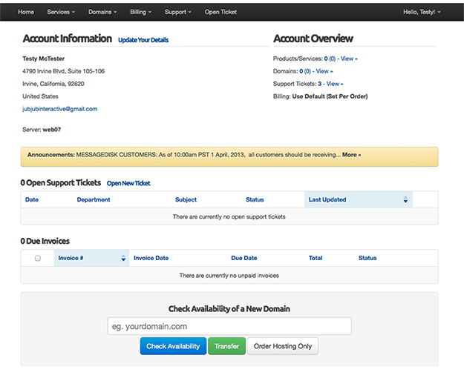Sort tickets by the ticket Status column

coord(255,199)
